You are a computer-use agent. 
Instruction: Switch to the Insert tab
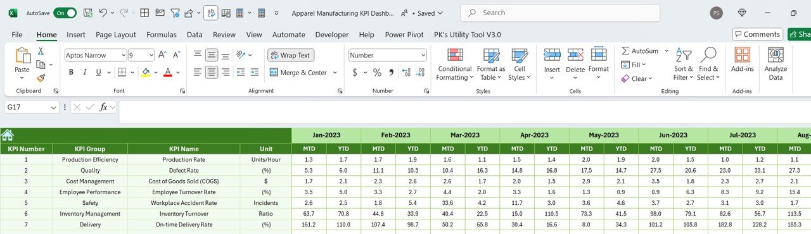76,35
